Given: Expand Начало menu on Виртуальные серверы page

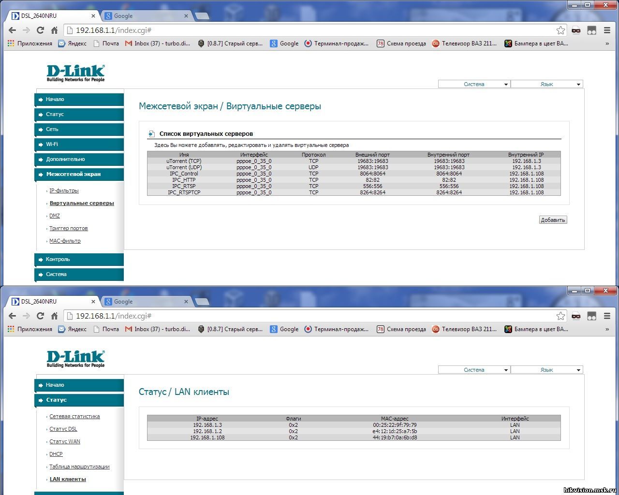Looking at the screenshot, I should (x=79, y=100).
